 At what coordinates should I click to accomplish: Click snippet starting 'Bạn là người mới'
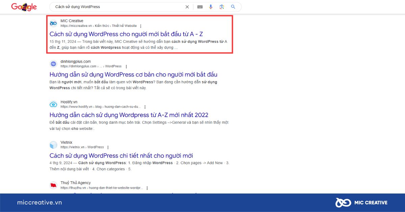pyautogui.click(x=133, y=85)
